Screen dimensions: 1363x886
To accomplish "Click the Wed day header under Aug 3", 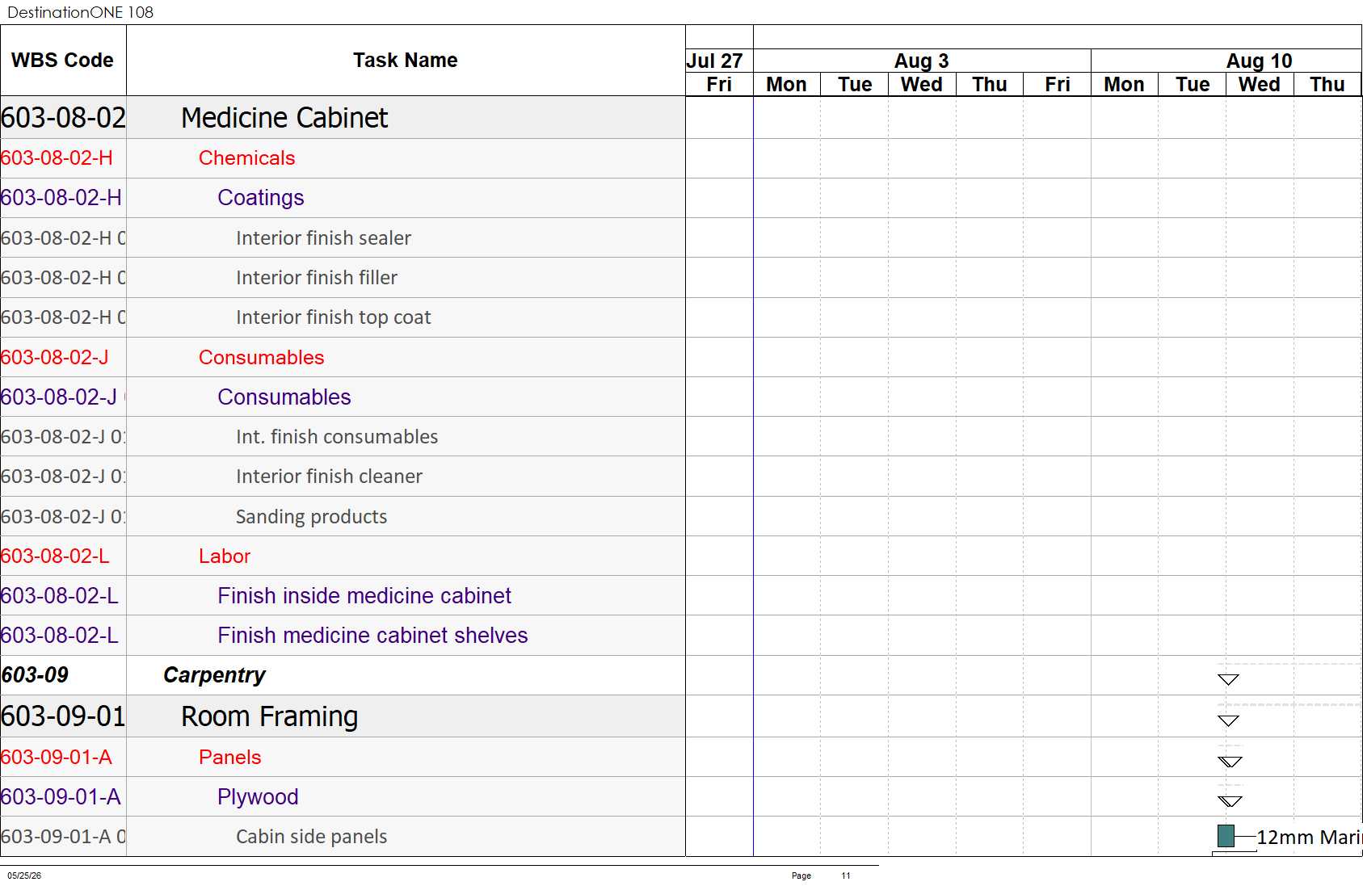I will [x=922, y=84].
